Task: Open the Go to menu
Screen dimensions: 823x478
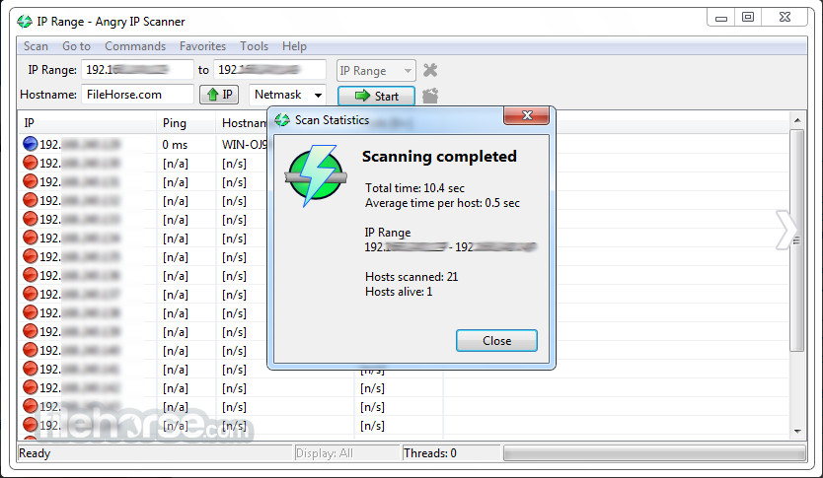Action: coord(76,46)
